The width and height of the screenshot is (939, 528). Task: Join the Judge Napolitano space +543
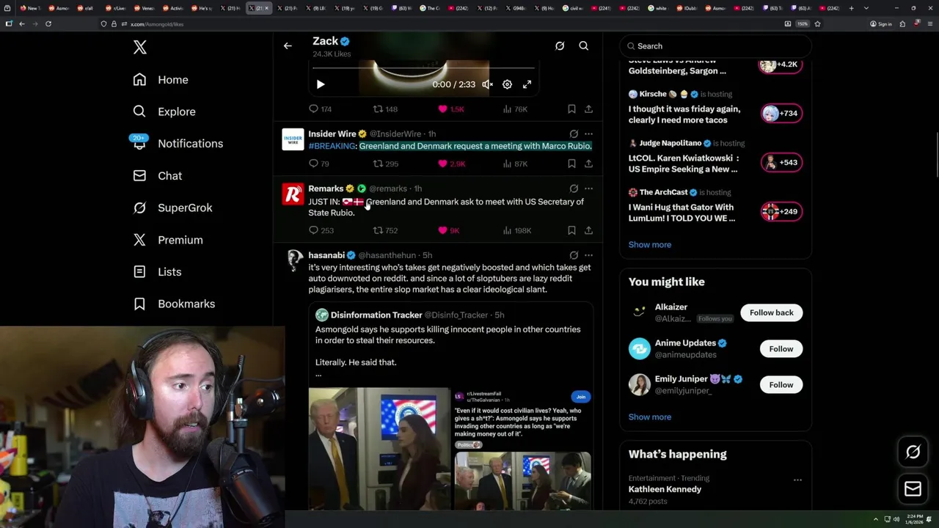(x=781, y=162)
